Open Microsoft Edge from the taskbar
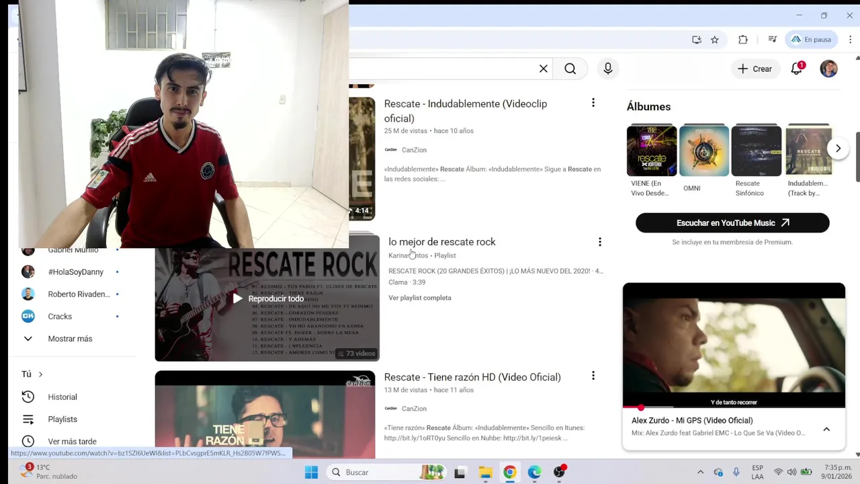Screen dimensions: 860x484 (534, 472)
